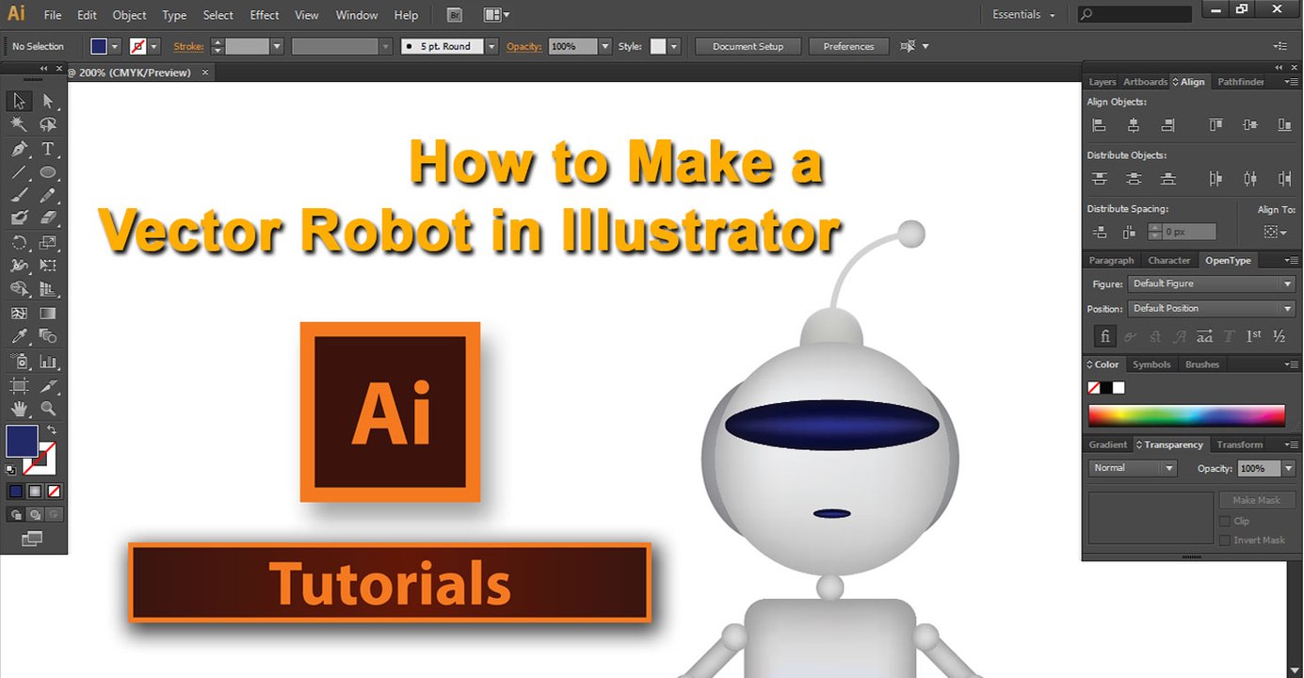This screenshot has height=678, width=1304.
Task: Select the Pen tool
Action: click(x=19, y=149)
